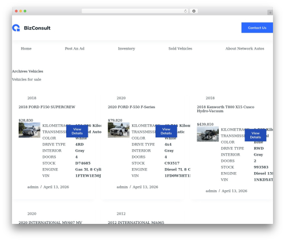Select About Network Autos menu item

245,48
